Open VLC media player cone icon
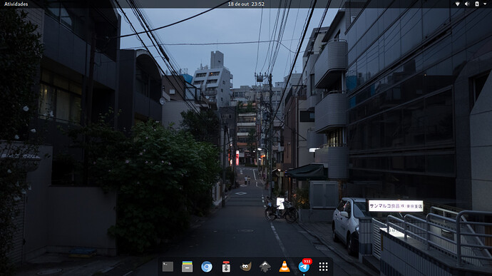 pos(285,267)
